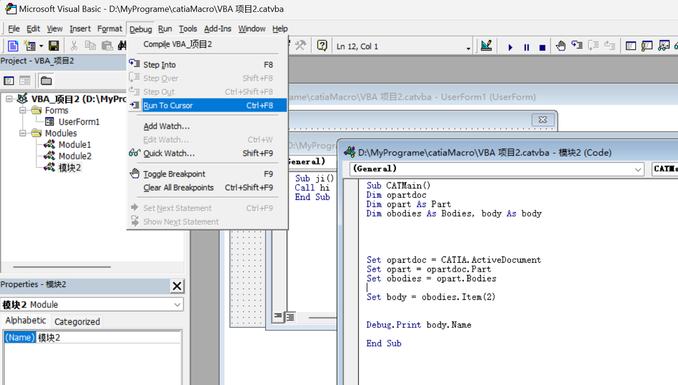Image resolution: width=678 pixels, height=385 pixels.
Task: Click the line 'Debug.Print body.Name'
Action: point(419,325)
